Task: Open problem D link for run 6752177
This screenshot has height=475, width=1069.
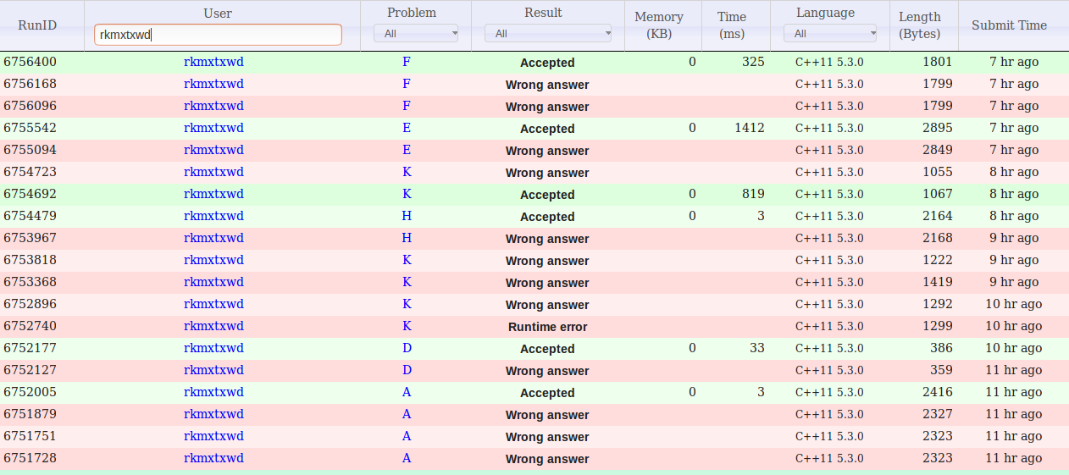Action: 407,348
